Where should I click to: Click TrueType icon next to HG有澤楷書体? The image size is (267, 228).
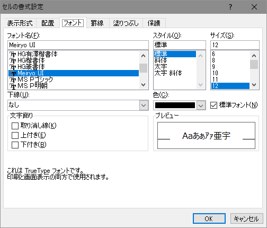point(13,54)
